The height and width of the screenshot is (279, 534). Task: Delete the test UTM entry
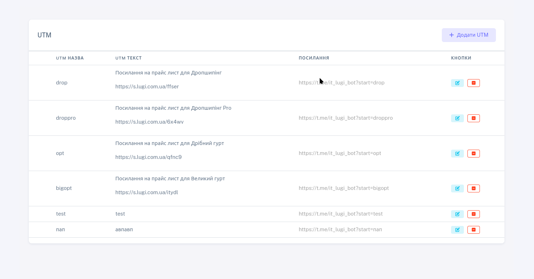coord(473,214)
